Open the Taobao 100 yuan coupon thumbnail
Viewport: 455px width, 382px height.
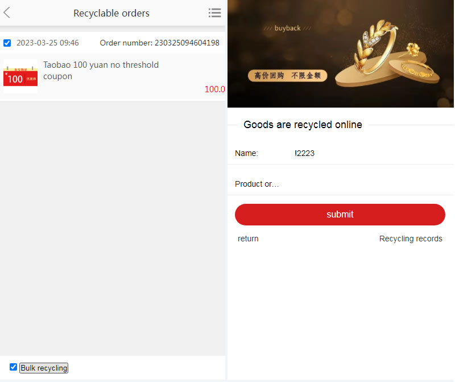tap(20, 76)
